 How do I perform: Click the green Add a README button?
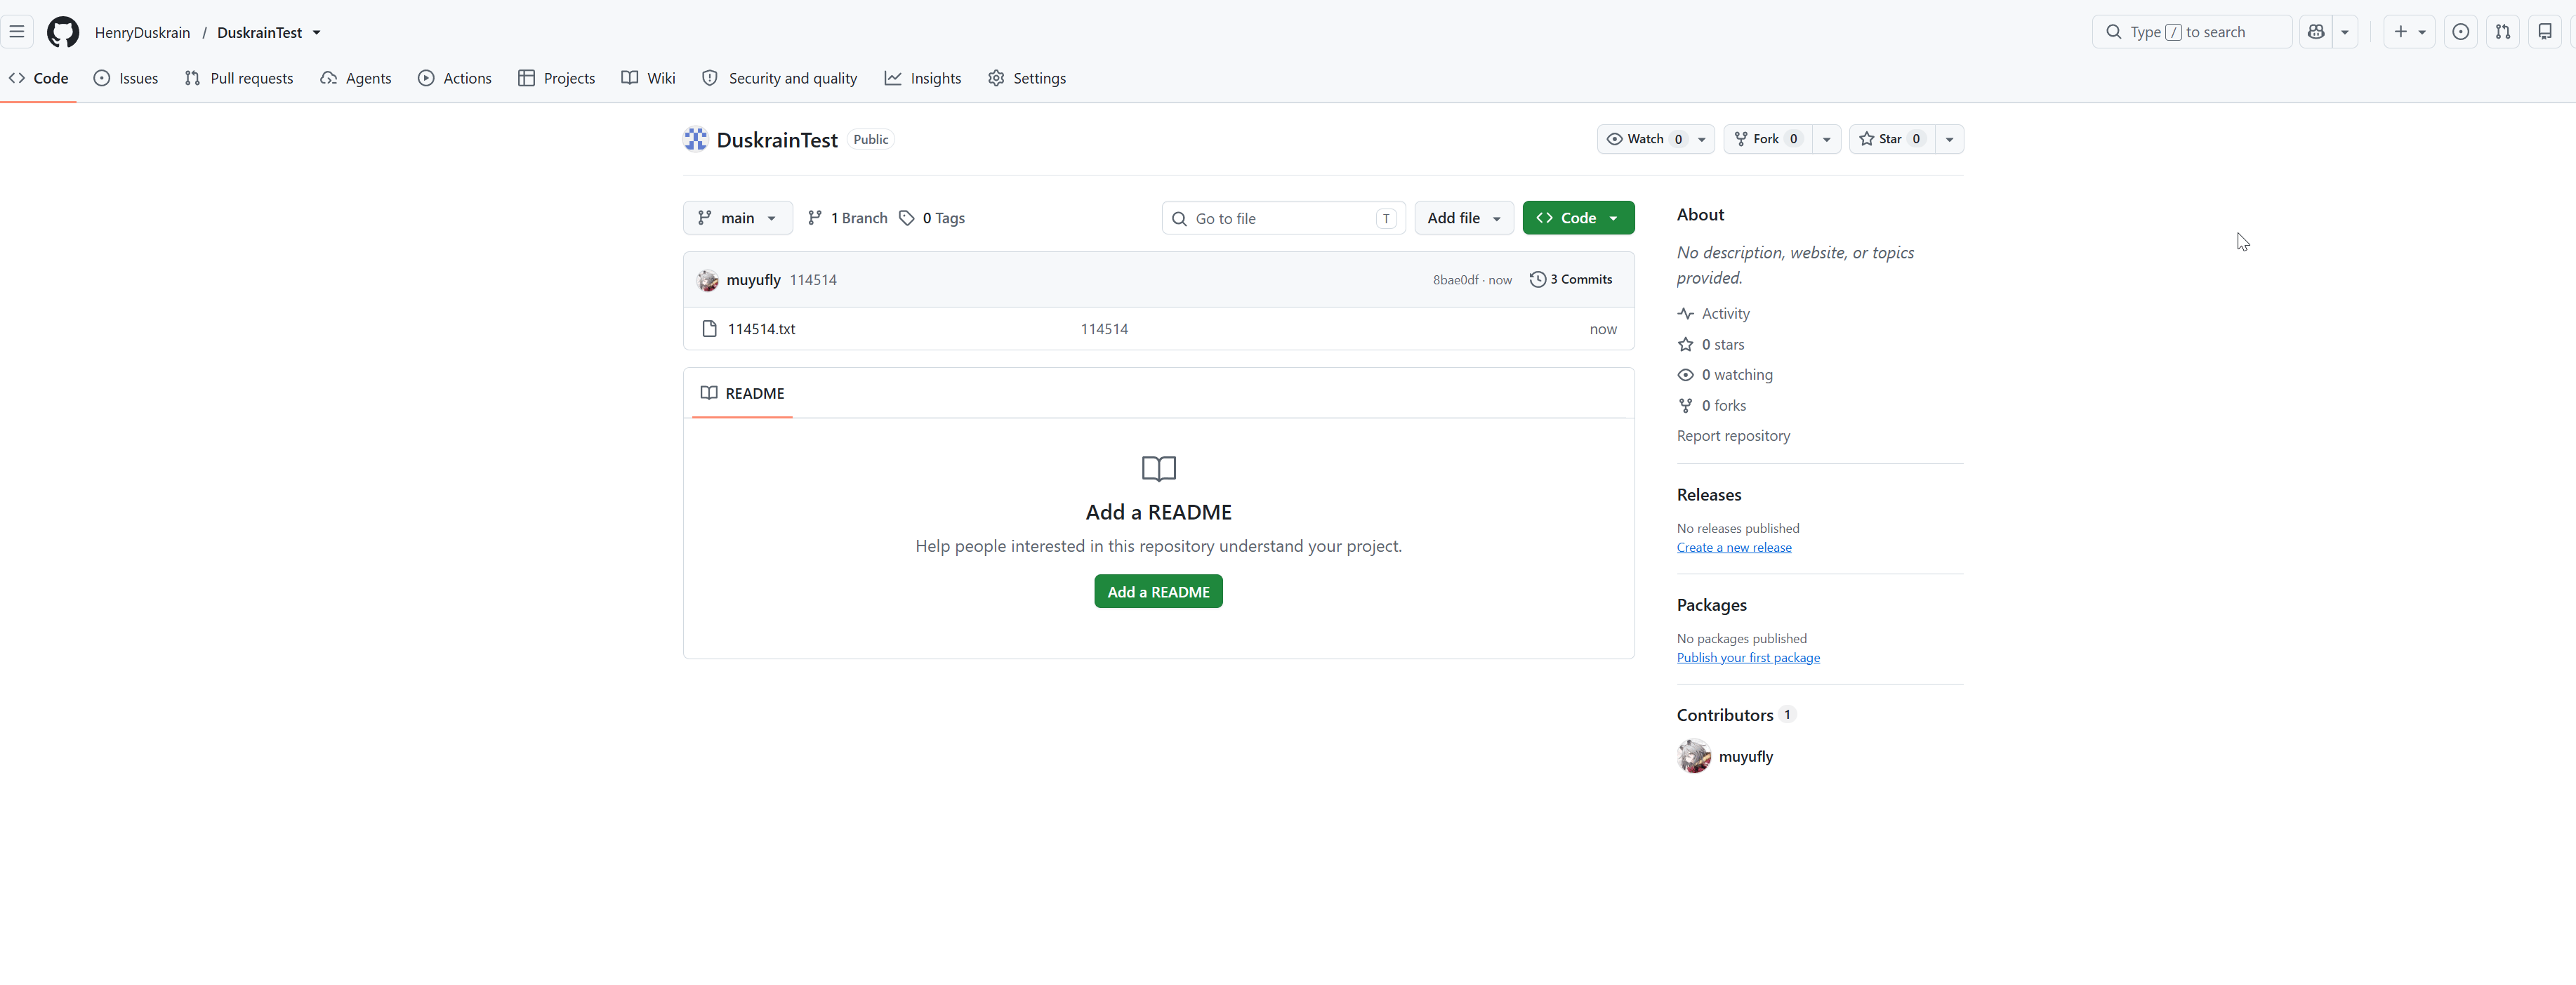[1158, 592]
